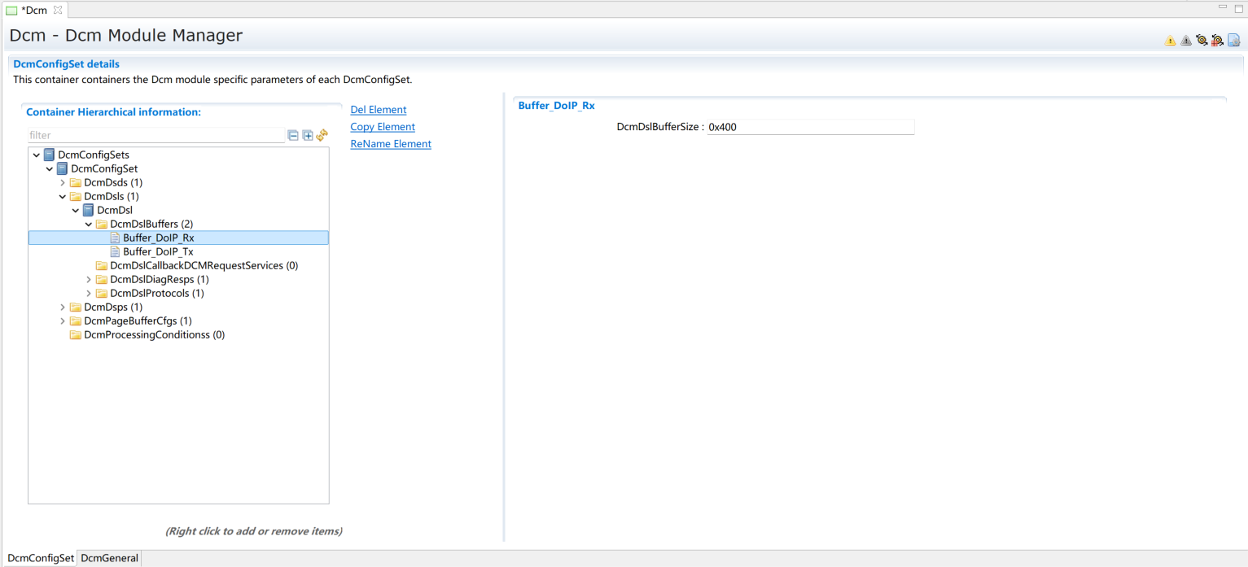Expand the DcmPageBufferCfgs node
This screenshot has height=567, width=1248.
(63, 321)
